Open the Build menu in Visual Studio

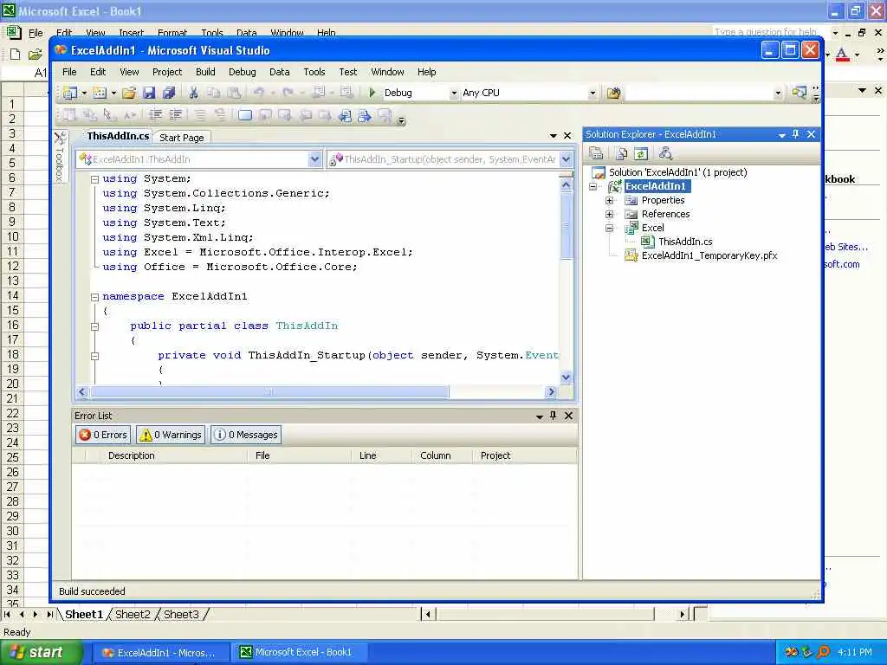point(205,72)
